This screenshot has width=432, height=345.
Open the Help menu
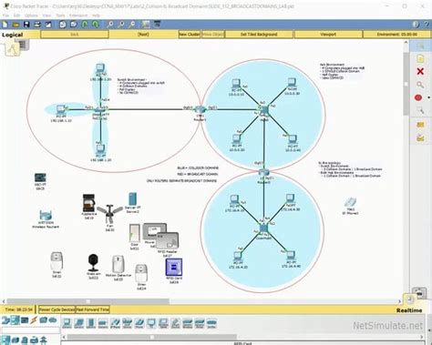click(96, 15)
